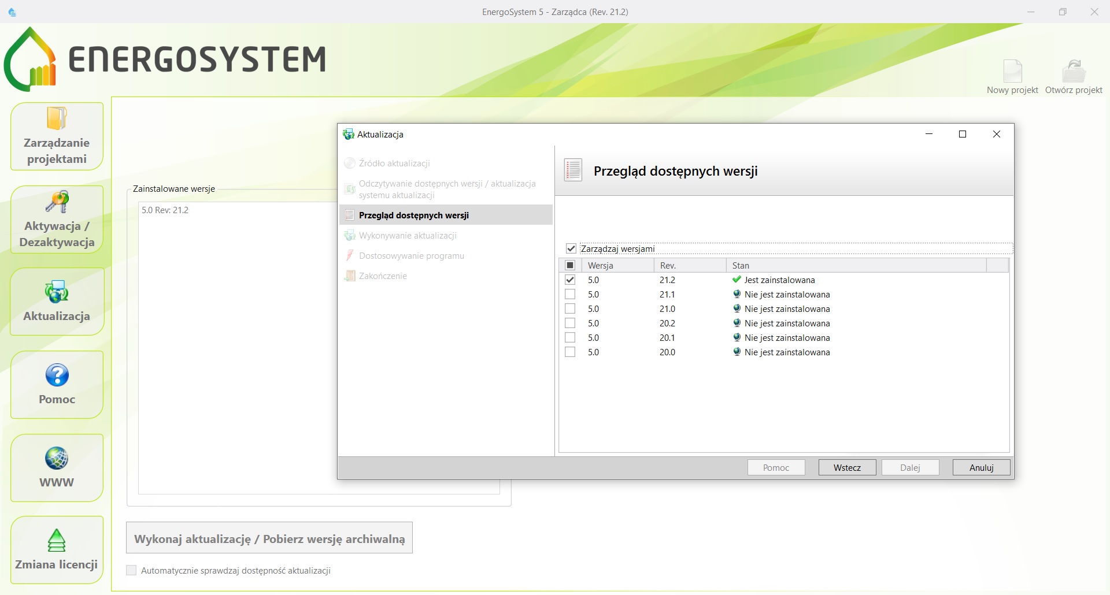Click the Źródło aktualizacji step icon
The width and height of the screenshot is (1110, 595).
[349, 163]
